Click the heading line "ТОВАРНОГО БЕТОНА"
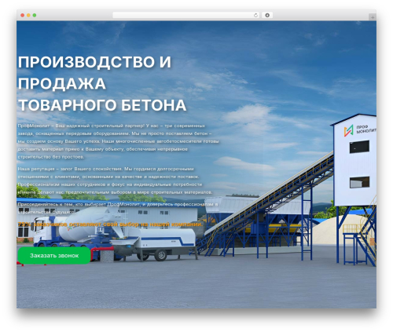 (102, 105)
